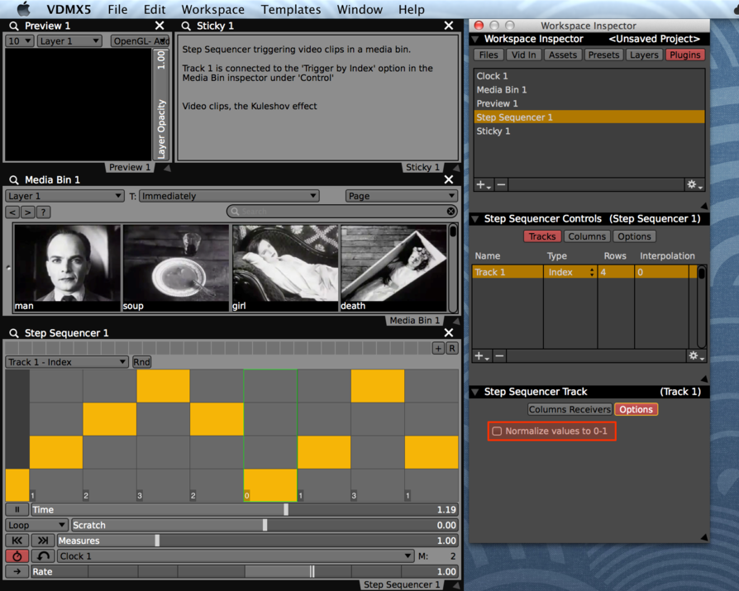
Task: Open the Clock 1 source dropdown
Action: tap(236, 556)
